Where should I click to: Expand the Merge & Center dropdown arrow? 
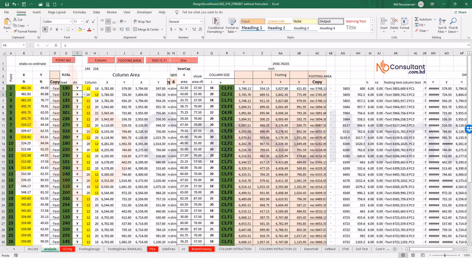[162, 29]
